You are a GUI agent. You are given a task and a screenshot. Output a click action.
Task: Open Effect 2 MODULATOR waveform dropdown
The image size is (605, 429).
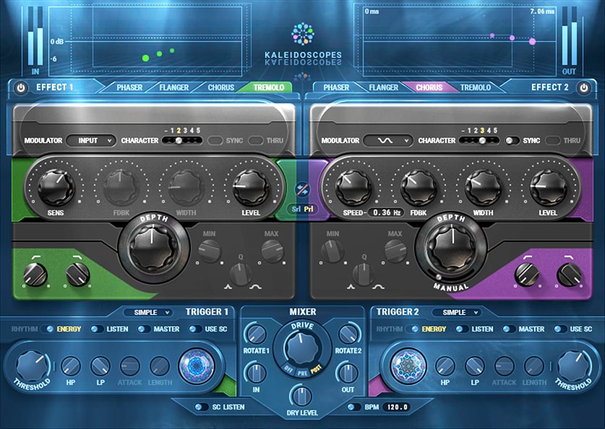[388, 141]
